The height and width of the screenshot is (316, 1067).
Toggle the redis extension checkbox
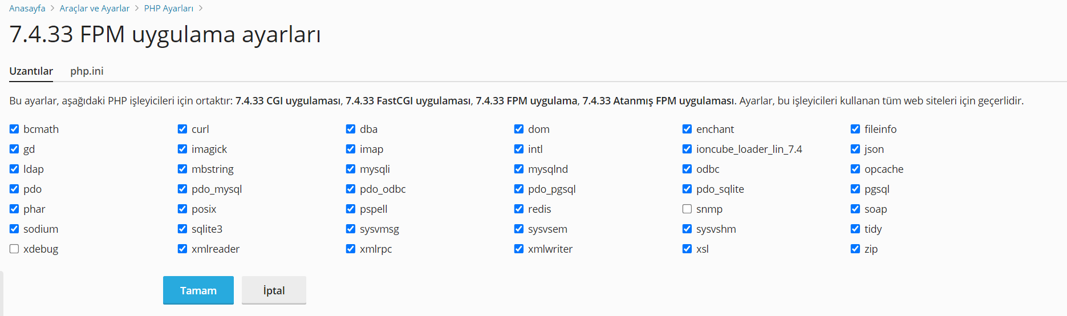point(519,209)
